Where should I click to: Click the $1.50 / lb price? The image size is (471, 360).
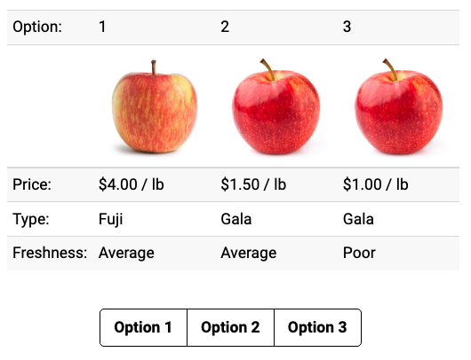click(253, 184)
